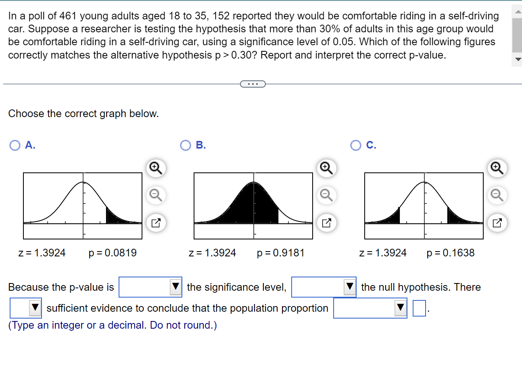Open the sufficient evidence dropdown
The image size is (522, 365).
point(36,308)
